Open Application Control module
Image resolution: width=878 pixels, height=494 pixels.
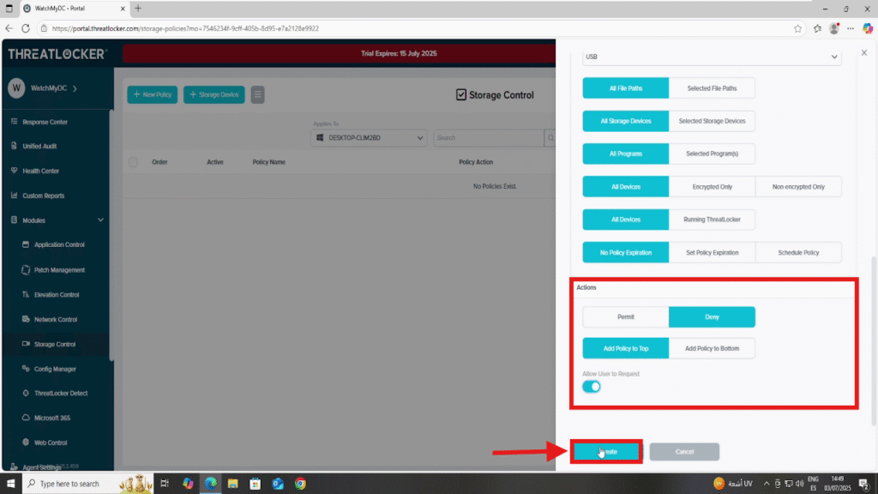[59, 244]
